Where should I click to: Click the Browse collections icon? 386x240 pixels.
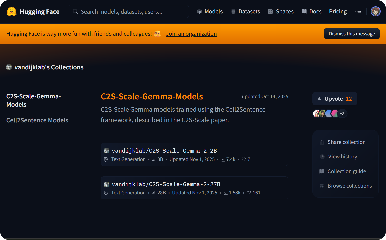322,186
